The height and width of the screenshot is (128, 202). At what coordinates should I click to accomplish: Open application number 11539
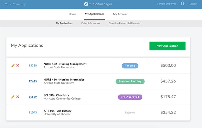33,97
